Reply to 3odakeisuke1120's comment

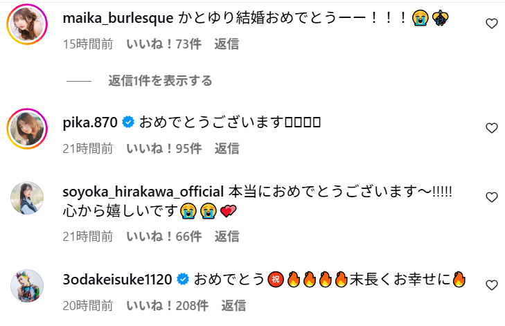[x=233, y=306]
